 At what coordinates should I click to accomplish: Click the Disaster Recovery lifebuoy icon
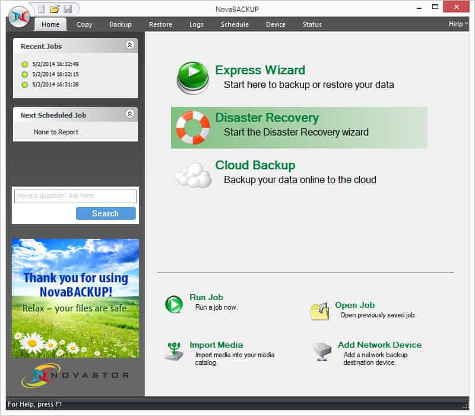pos(192,127)
